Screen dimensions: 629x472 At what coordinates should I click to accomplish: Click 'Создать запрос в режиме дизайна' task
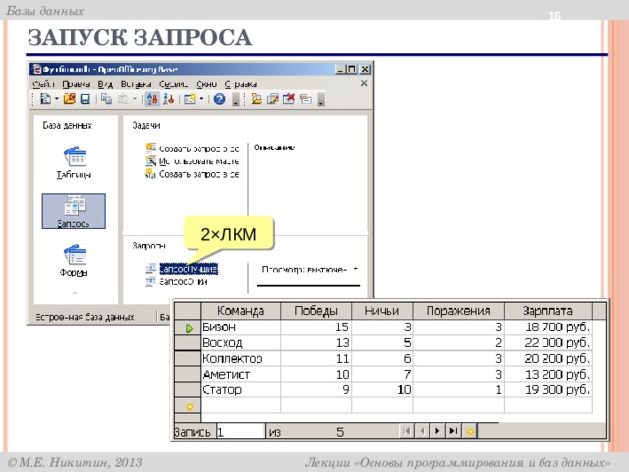pos(193,148)
